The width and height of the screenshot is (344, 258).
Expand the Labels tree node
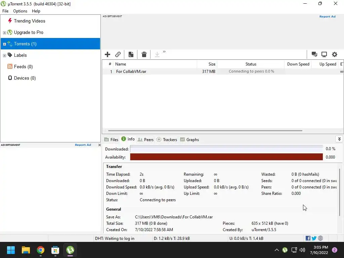[x=4, y=55]
